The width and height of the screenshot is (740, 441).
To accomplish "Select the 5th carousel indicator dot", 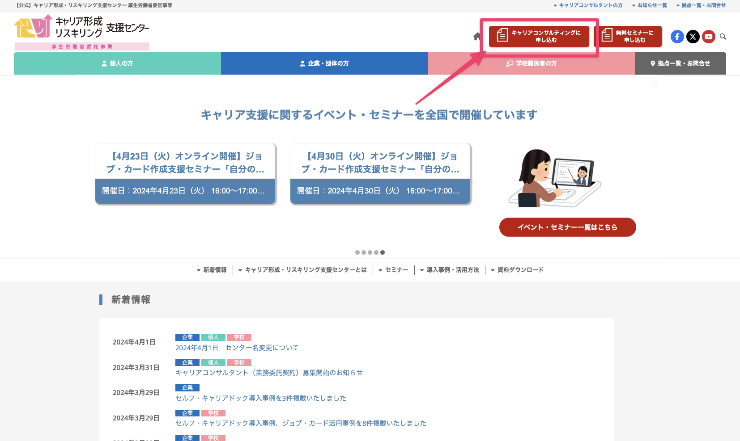I will [x=383, y=252].
